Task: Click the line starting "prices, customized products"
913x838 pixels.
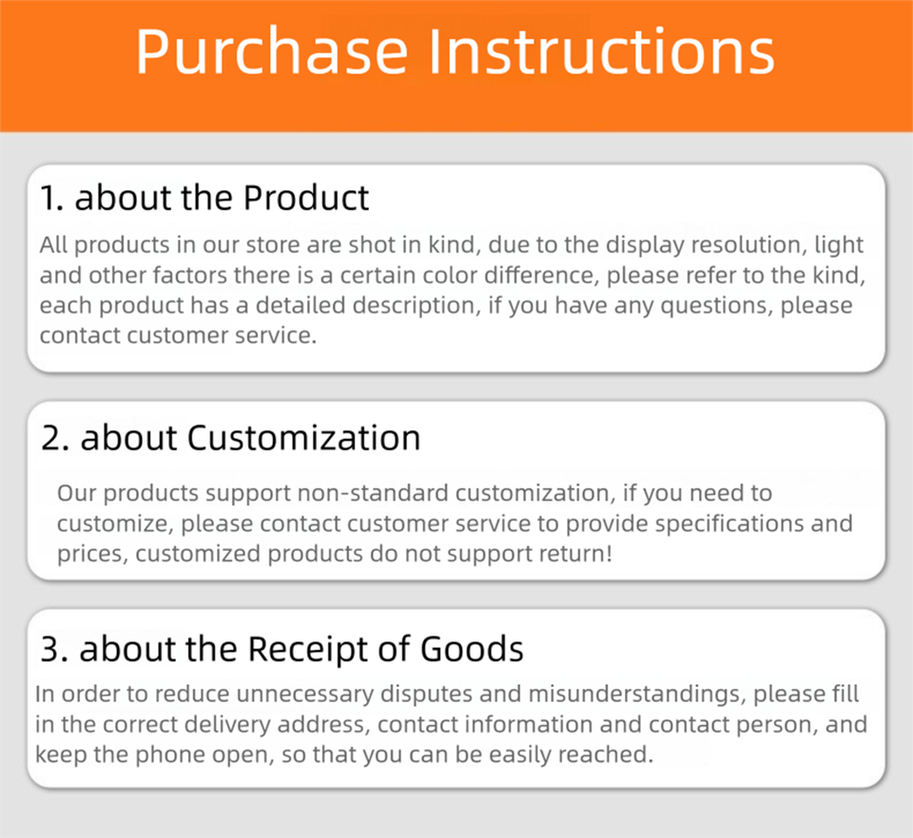Action: coord(335,554)
